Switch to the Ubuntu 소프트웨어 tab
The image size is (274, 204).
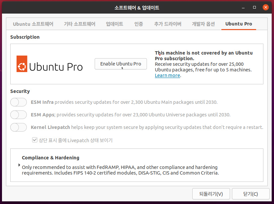pyautogui.click(x=33, y=24)
